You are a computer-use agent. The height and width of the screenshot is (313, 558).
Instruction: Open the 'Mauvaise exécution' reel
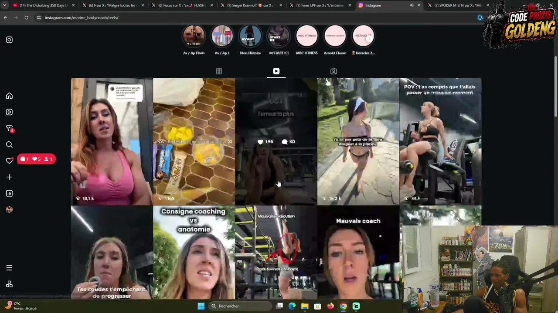coord(276,253)
